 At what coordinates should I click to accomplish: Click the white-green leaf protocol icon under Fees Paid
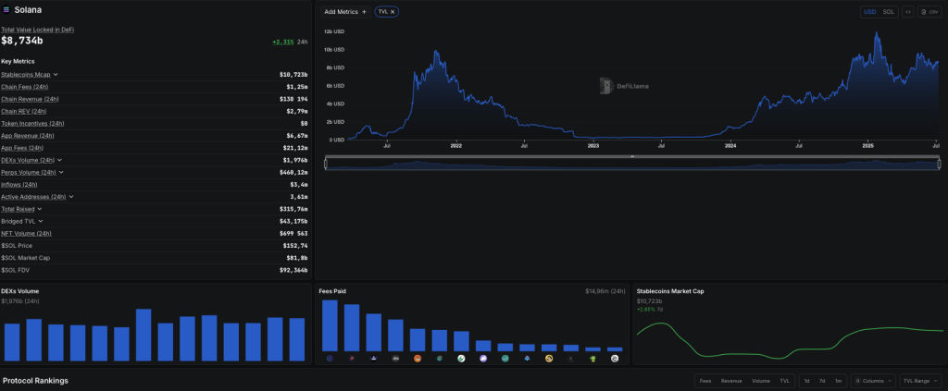[x=461, y=359]
